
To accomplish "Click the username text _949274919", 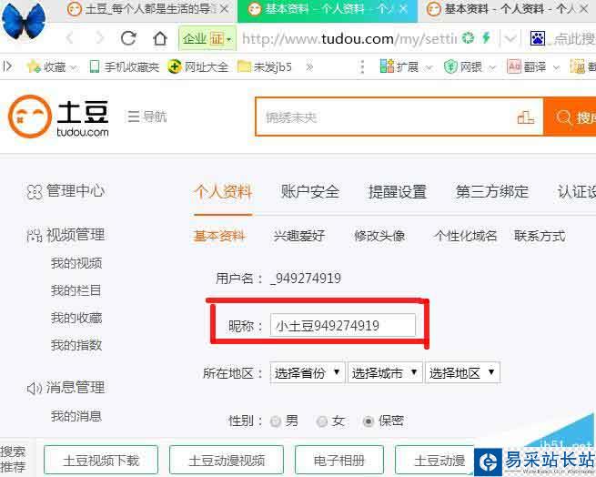I will pyautogui.click(x=306, y=279).
